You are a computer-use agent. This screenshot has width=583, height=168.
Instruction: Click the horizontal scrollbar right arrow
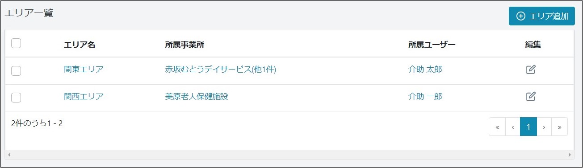click(570, 155)
